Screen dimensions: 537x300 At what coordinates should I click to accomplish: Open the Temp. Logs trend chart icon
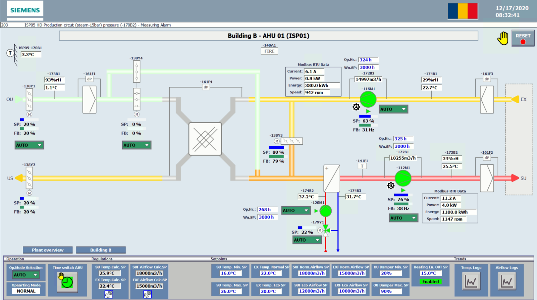coord(471,282)
